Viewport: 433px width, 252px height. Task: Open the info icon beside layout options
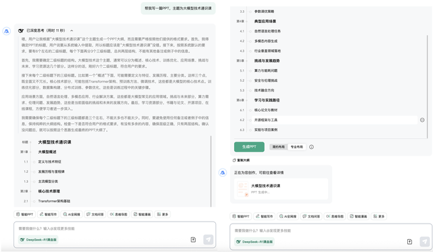[x=311, y=147]
